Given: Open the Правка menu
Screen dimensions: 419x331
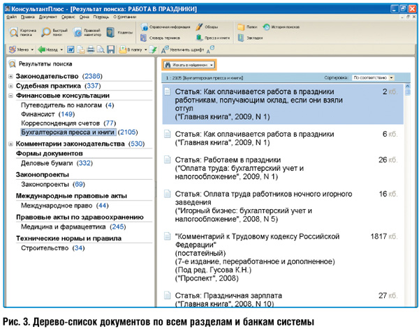Looking at the screenshot, I should click(27, 17).
